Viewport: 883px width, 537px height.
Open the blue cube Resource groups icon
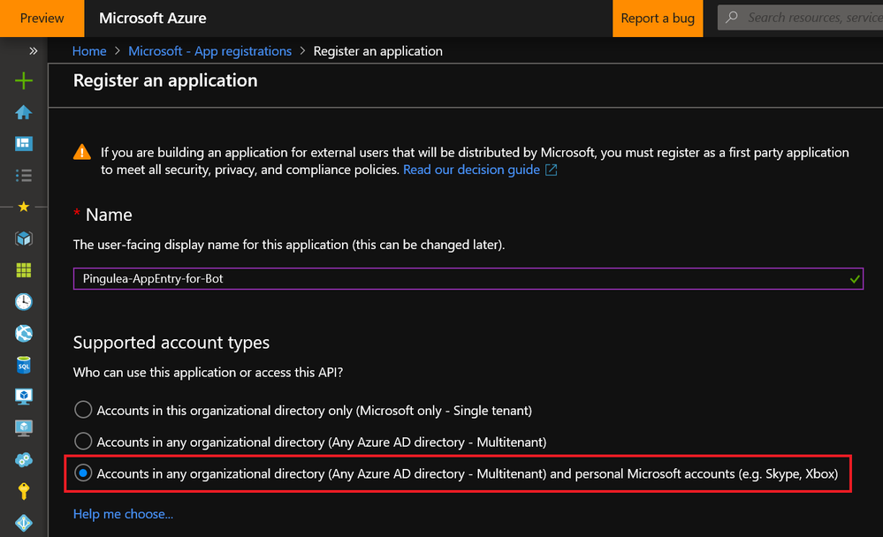click(x=24, y=238)
